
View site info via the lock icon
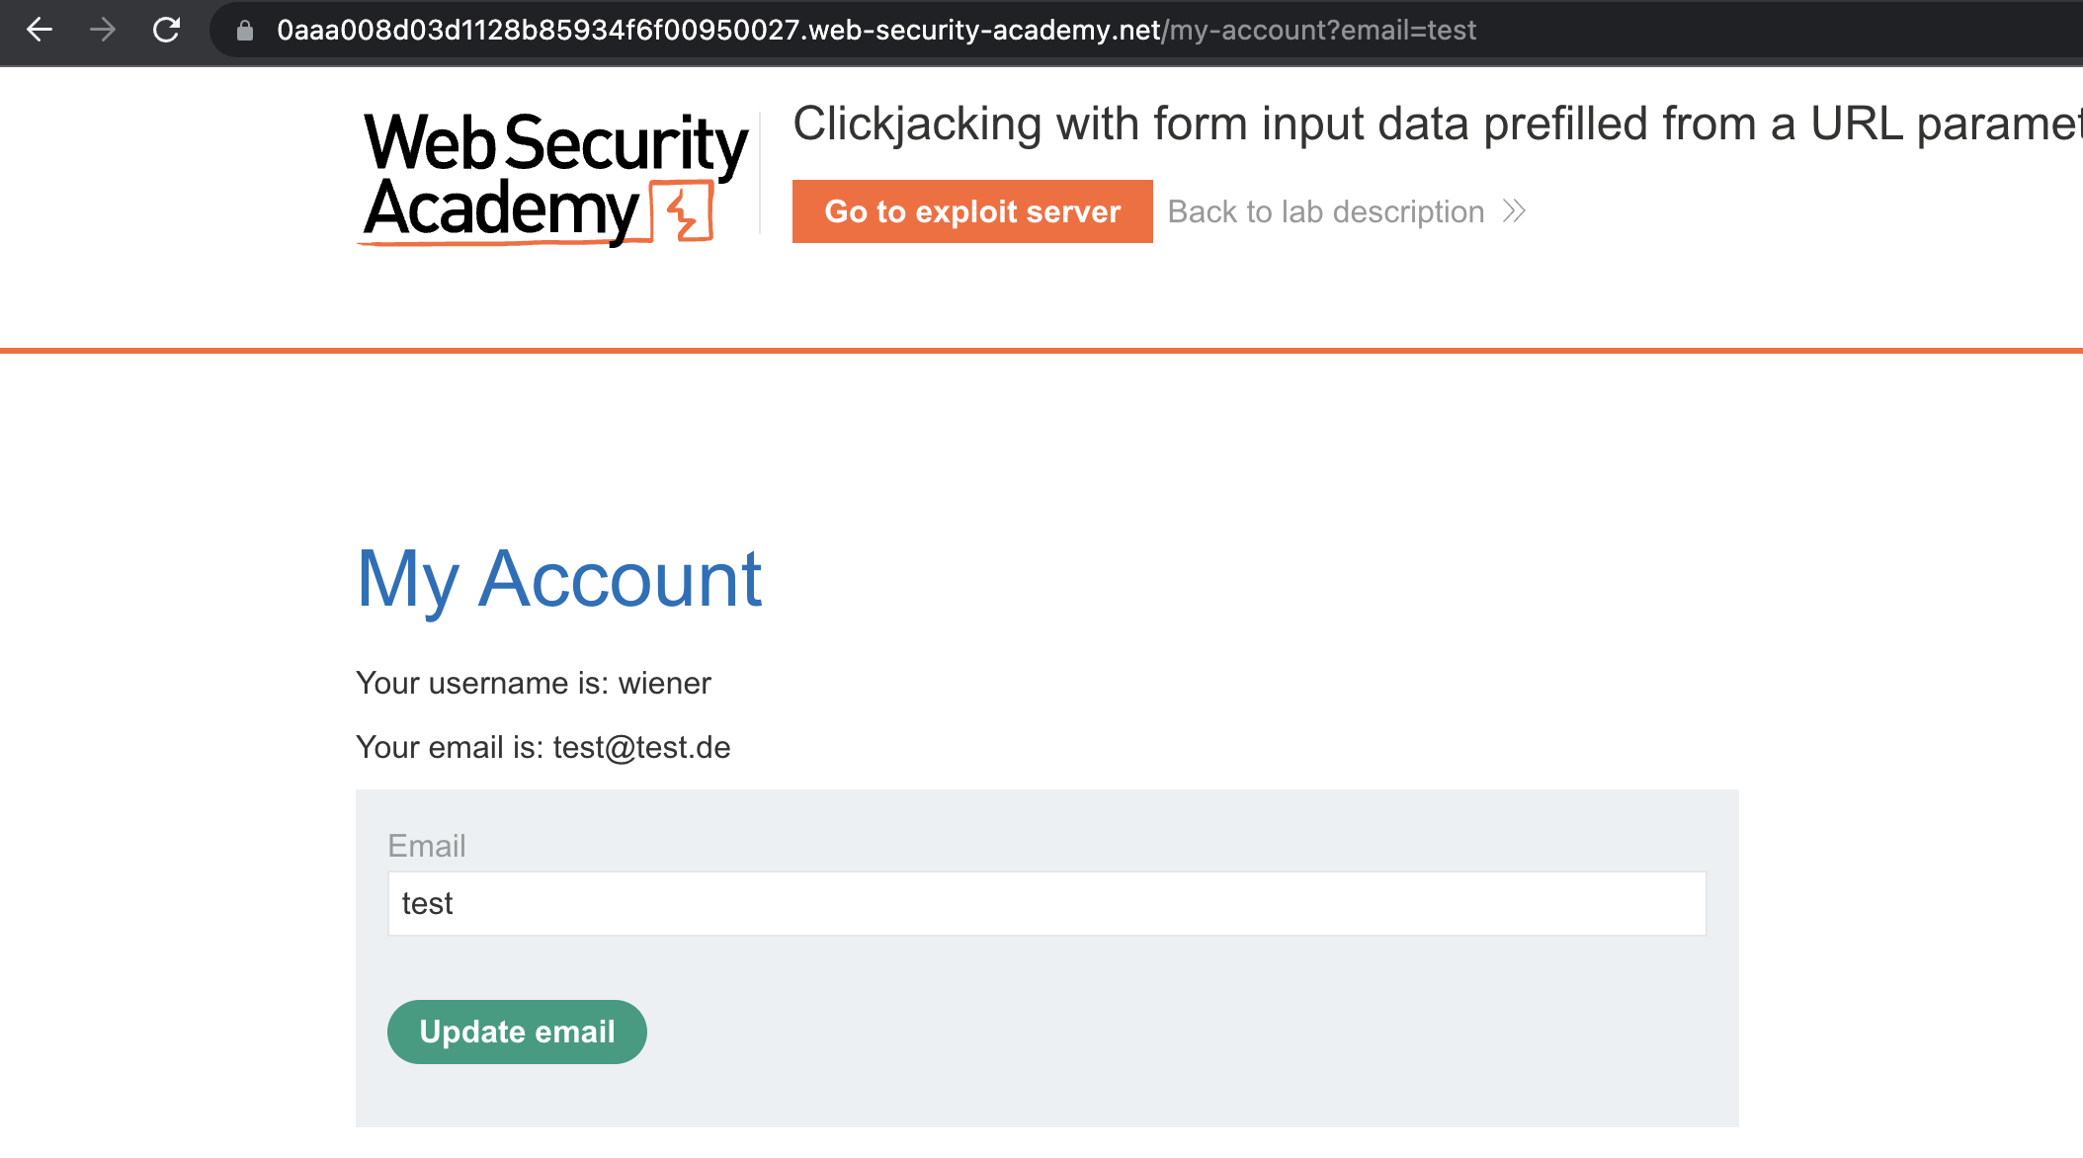245,31
